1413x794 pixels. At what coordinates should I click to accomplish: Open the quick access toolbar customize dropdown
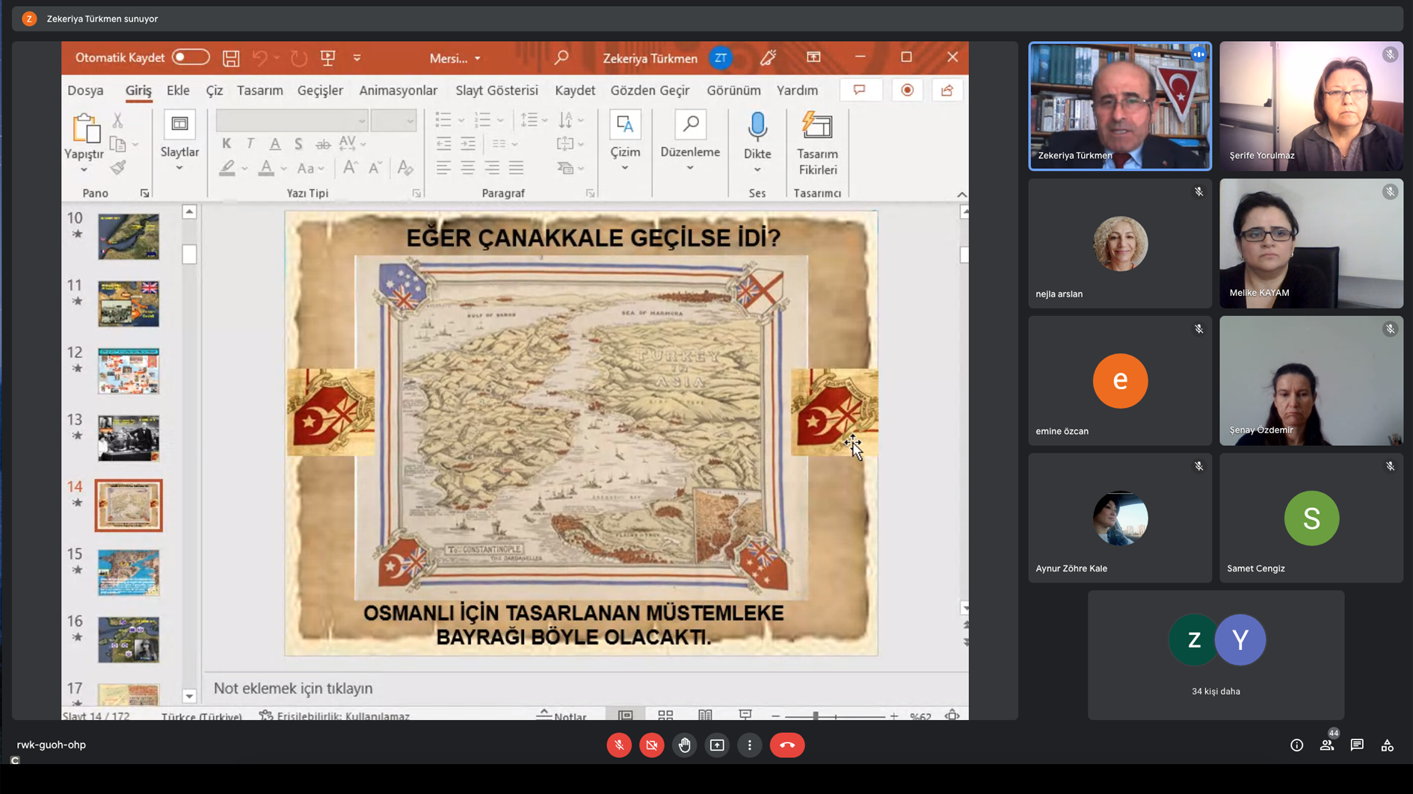357,58
